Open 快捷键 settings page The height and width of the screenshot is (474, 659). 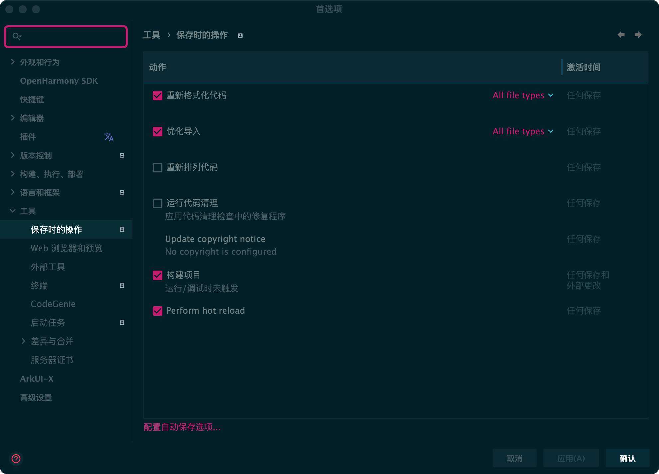pyautogui.click(x=32, y=99)
